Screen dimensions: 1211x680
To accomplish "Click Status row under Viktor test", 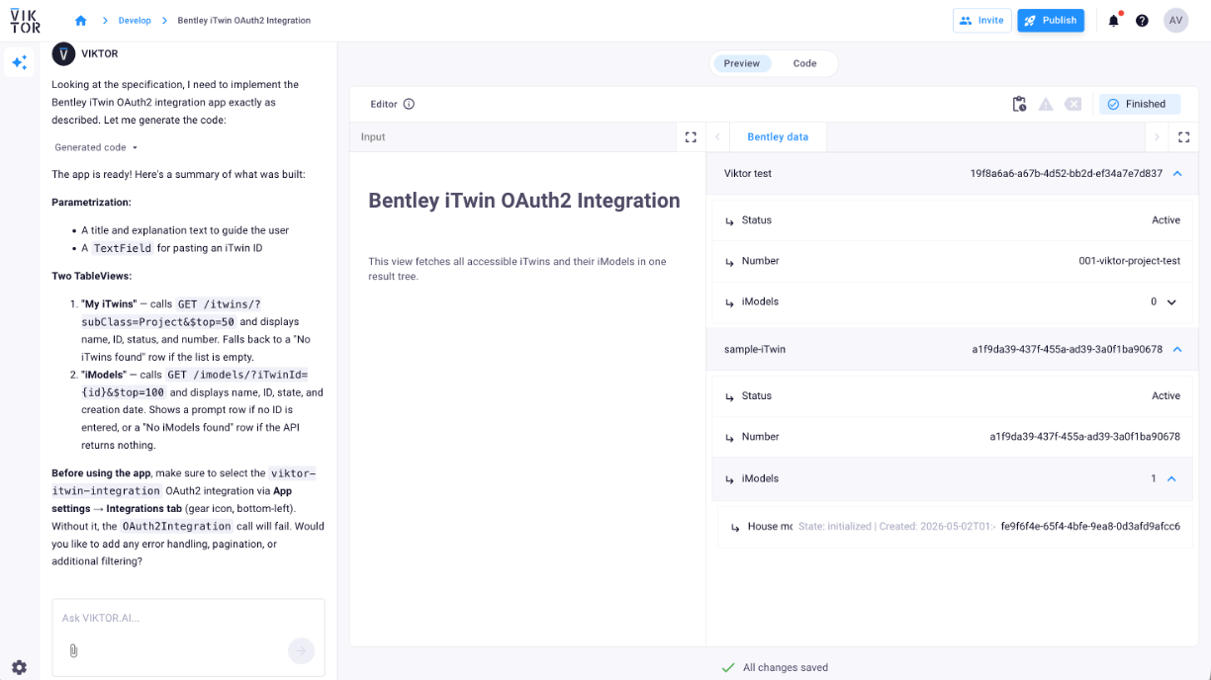I will click(x=953, y=220).
